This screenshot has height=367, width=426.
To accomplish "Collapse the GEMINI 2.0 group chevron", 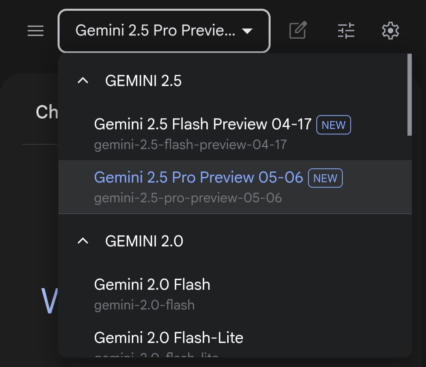I will tap(83, 241).
